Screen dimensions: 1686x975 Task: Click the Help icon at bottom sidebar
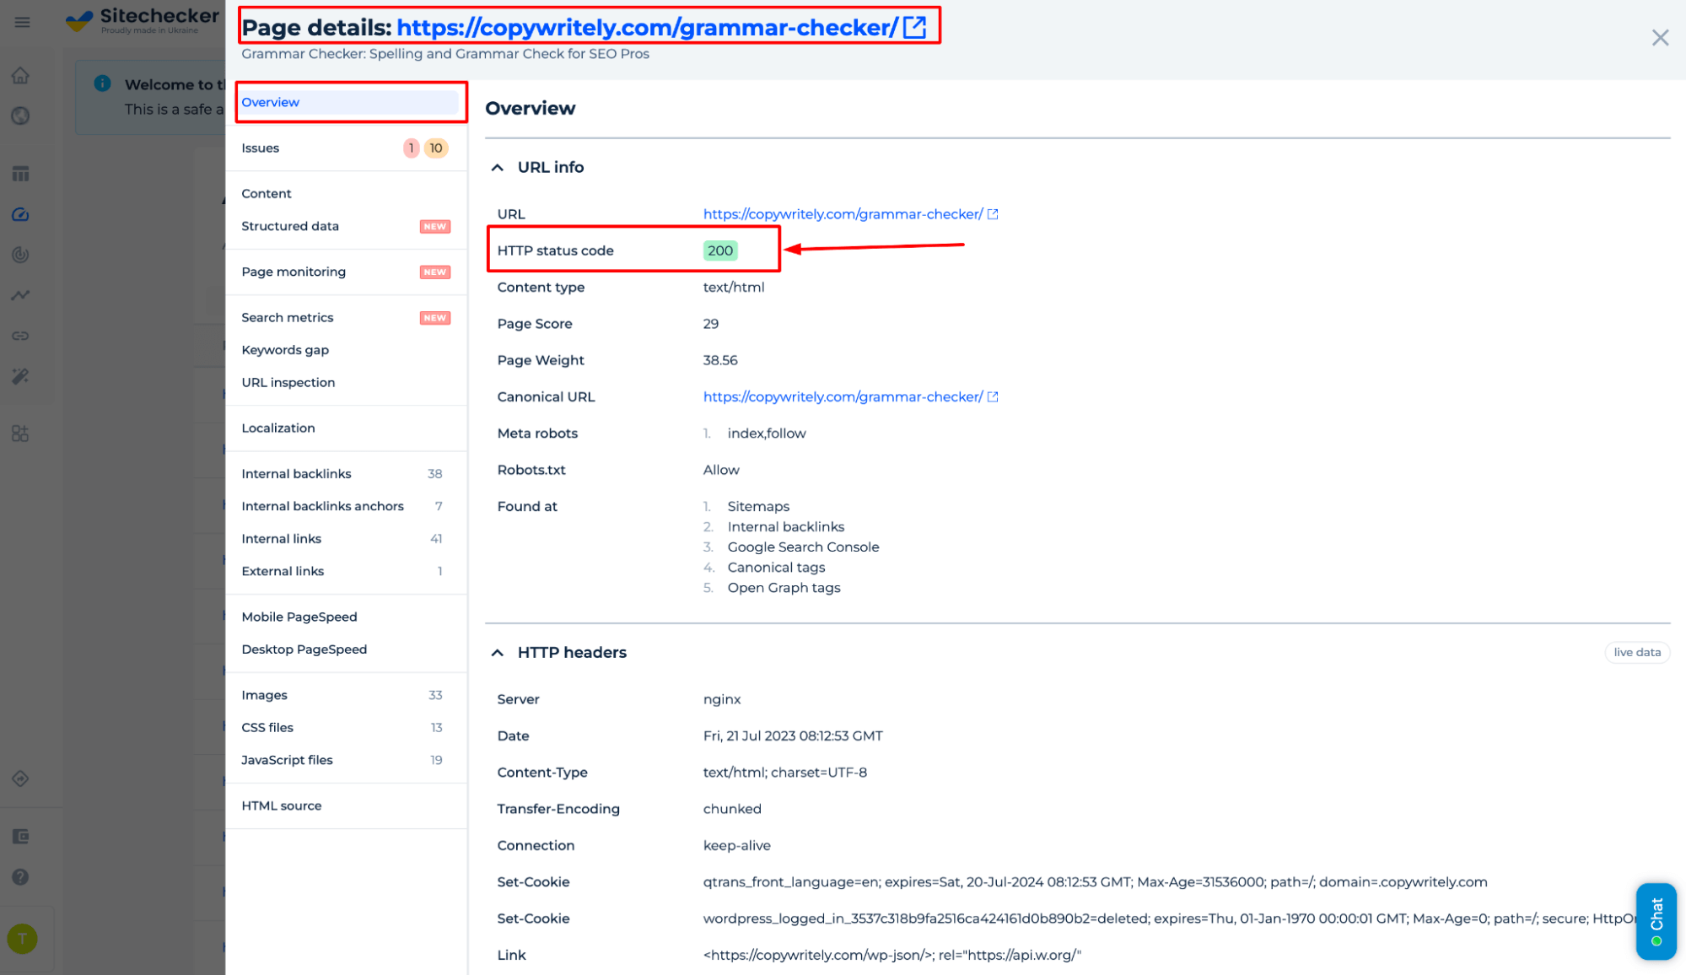22,877
